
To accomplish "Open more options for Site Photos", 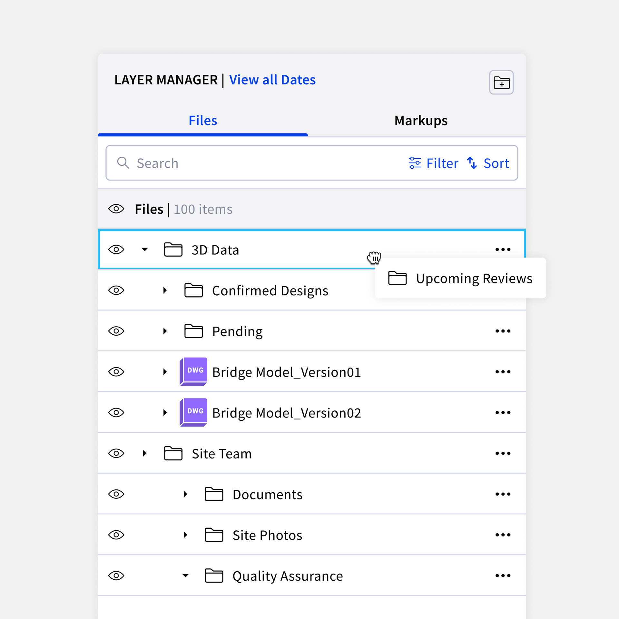I will pyautogui.click(x=503, y=535).
